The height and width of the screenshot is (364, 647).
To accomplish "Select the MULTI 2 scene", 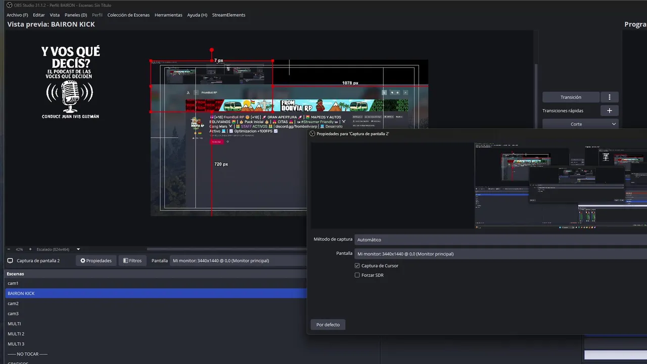I will (x=156, y=334).
